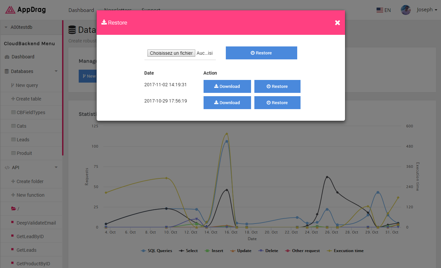Click the plus icon beside Create table
Viewport: 441px width, 268px height.
click(13, 99)
